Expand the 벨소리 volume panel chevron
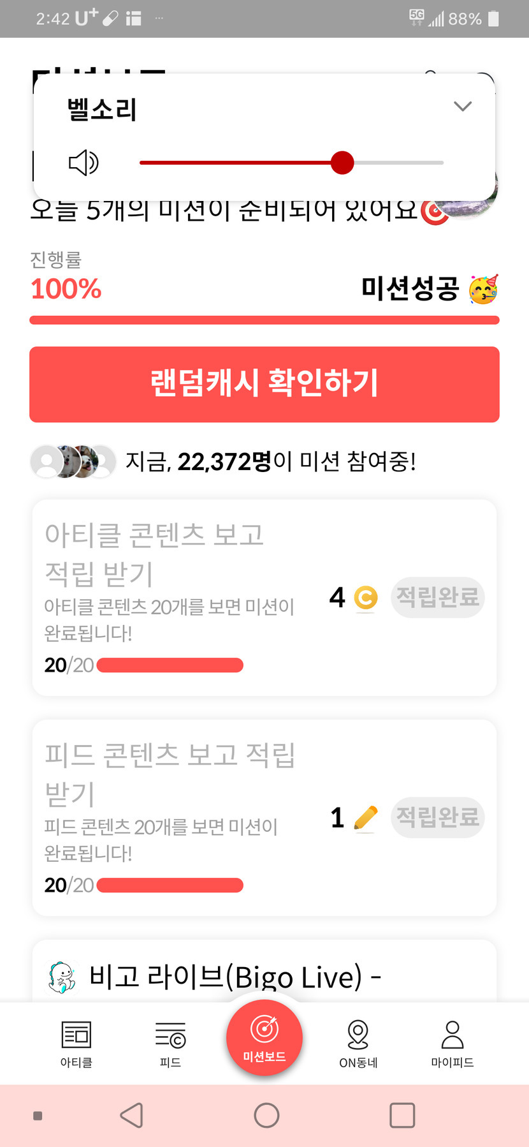529x1147 pixels. (463, 107)
